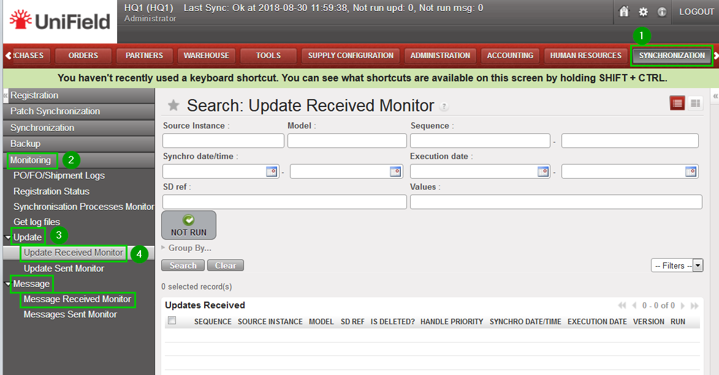Collapse the Update tree section
This screenshot has height=375, width=719.
point(7,237)
